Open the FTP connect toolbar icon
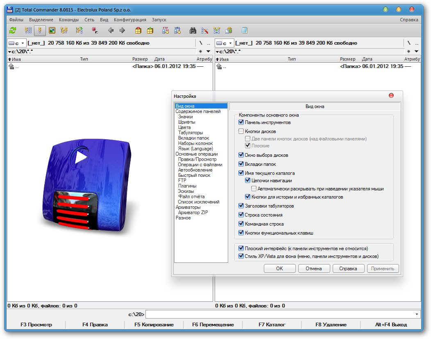The width and height of the screenshot is (431, 339). click(x=166, y=30)
